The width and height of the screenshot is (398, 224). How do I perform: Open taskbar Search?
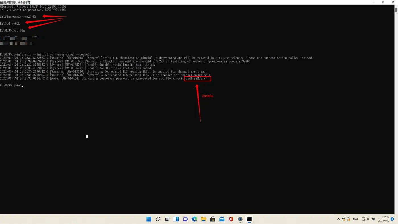(158, 219)
